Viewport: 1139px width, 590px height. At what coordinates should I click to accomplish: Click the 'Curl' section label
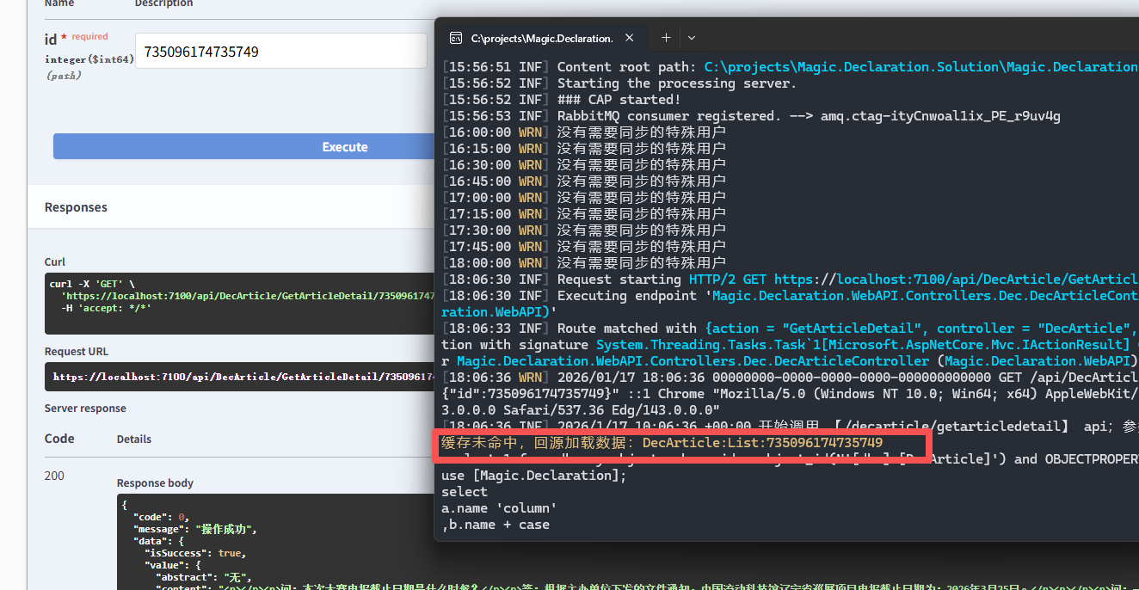pyautogui.click(x=55, y=261)
